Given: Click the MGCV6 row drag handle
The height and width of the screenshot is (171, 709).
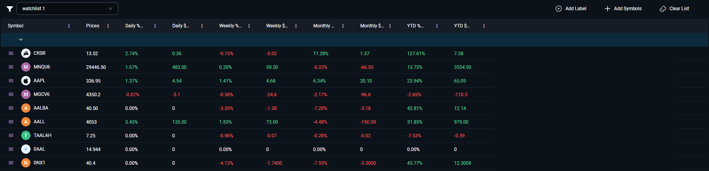Looking at the screenshot, I should click(x=11, y=94).
